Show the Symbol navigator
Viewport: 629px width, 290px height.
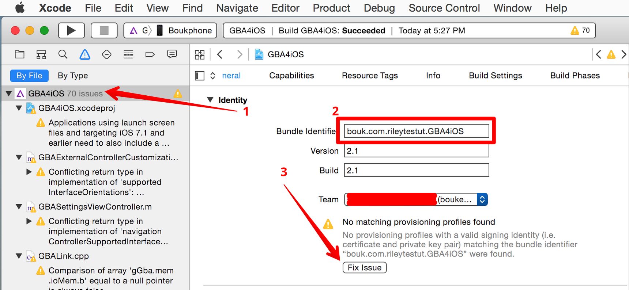(x=41, y=54)
